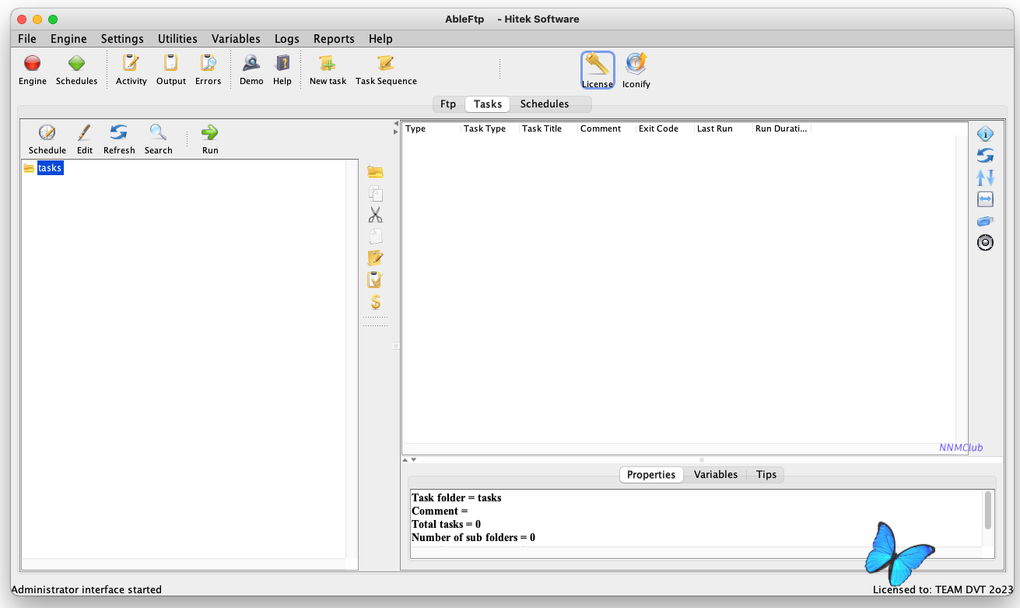
Task: Click the yellow folder icon in the vertical strip
Action: tap(376, 172)
